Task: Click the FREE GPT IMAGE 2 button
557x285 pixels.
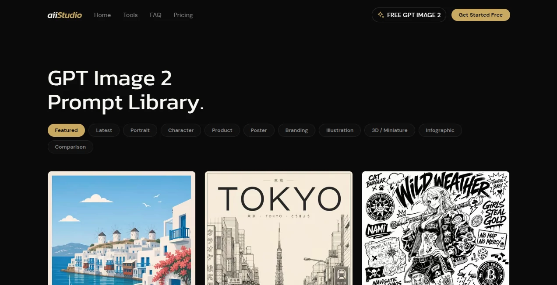Action: click(x=409, y=15)
